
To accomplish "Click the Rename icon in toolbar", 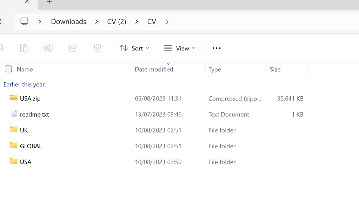I will tap(48, 48).
